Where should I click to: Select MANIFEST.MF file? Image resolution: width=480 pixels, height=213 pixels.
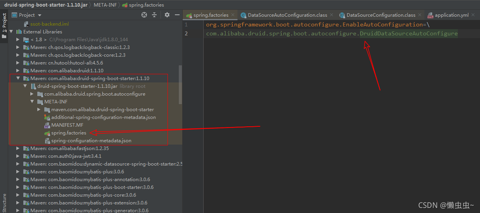pyautogui.click(x=67, y=125)
